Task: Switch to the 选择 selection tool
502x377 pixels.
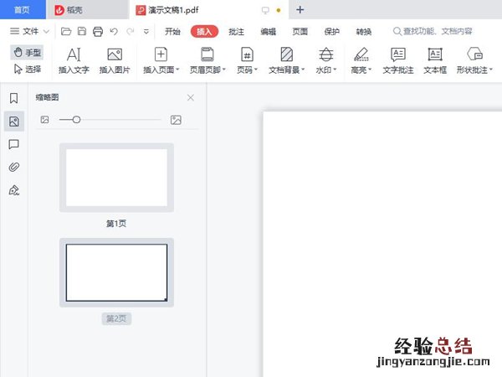Action: click(x=28, y=70)
